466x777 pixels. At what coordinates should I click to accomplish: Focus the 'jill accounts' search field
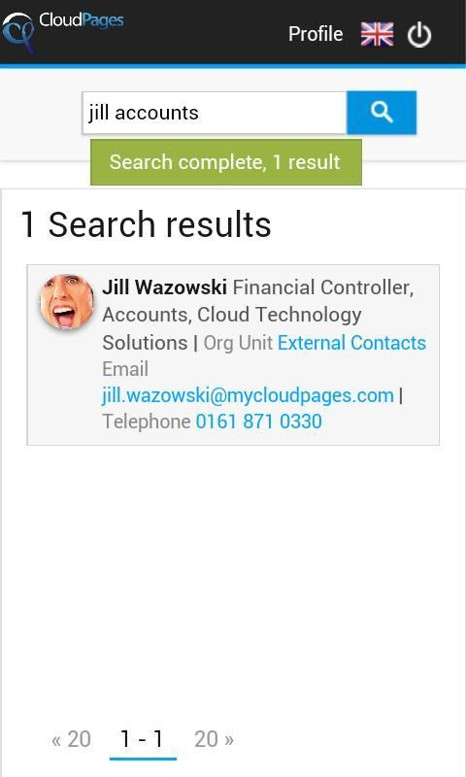click(215, 113)
